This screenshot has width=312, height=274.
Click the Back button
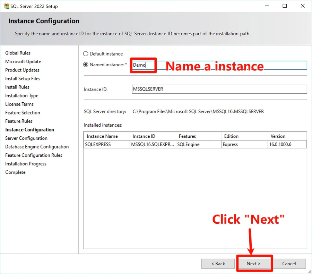point(218,264)
